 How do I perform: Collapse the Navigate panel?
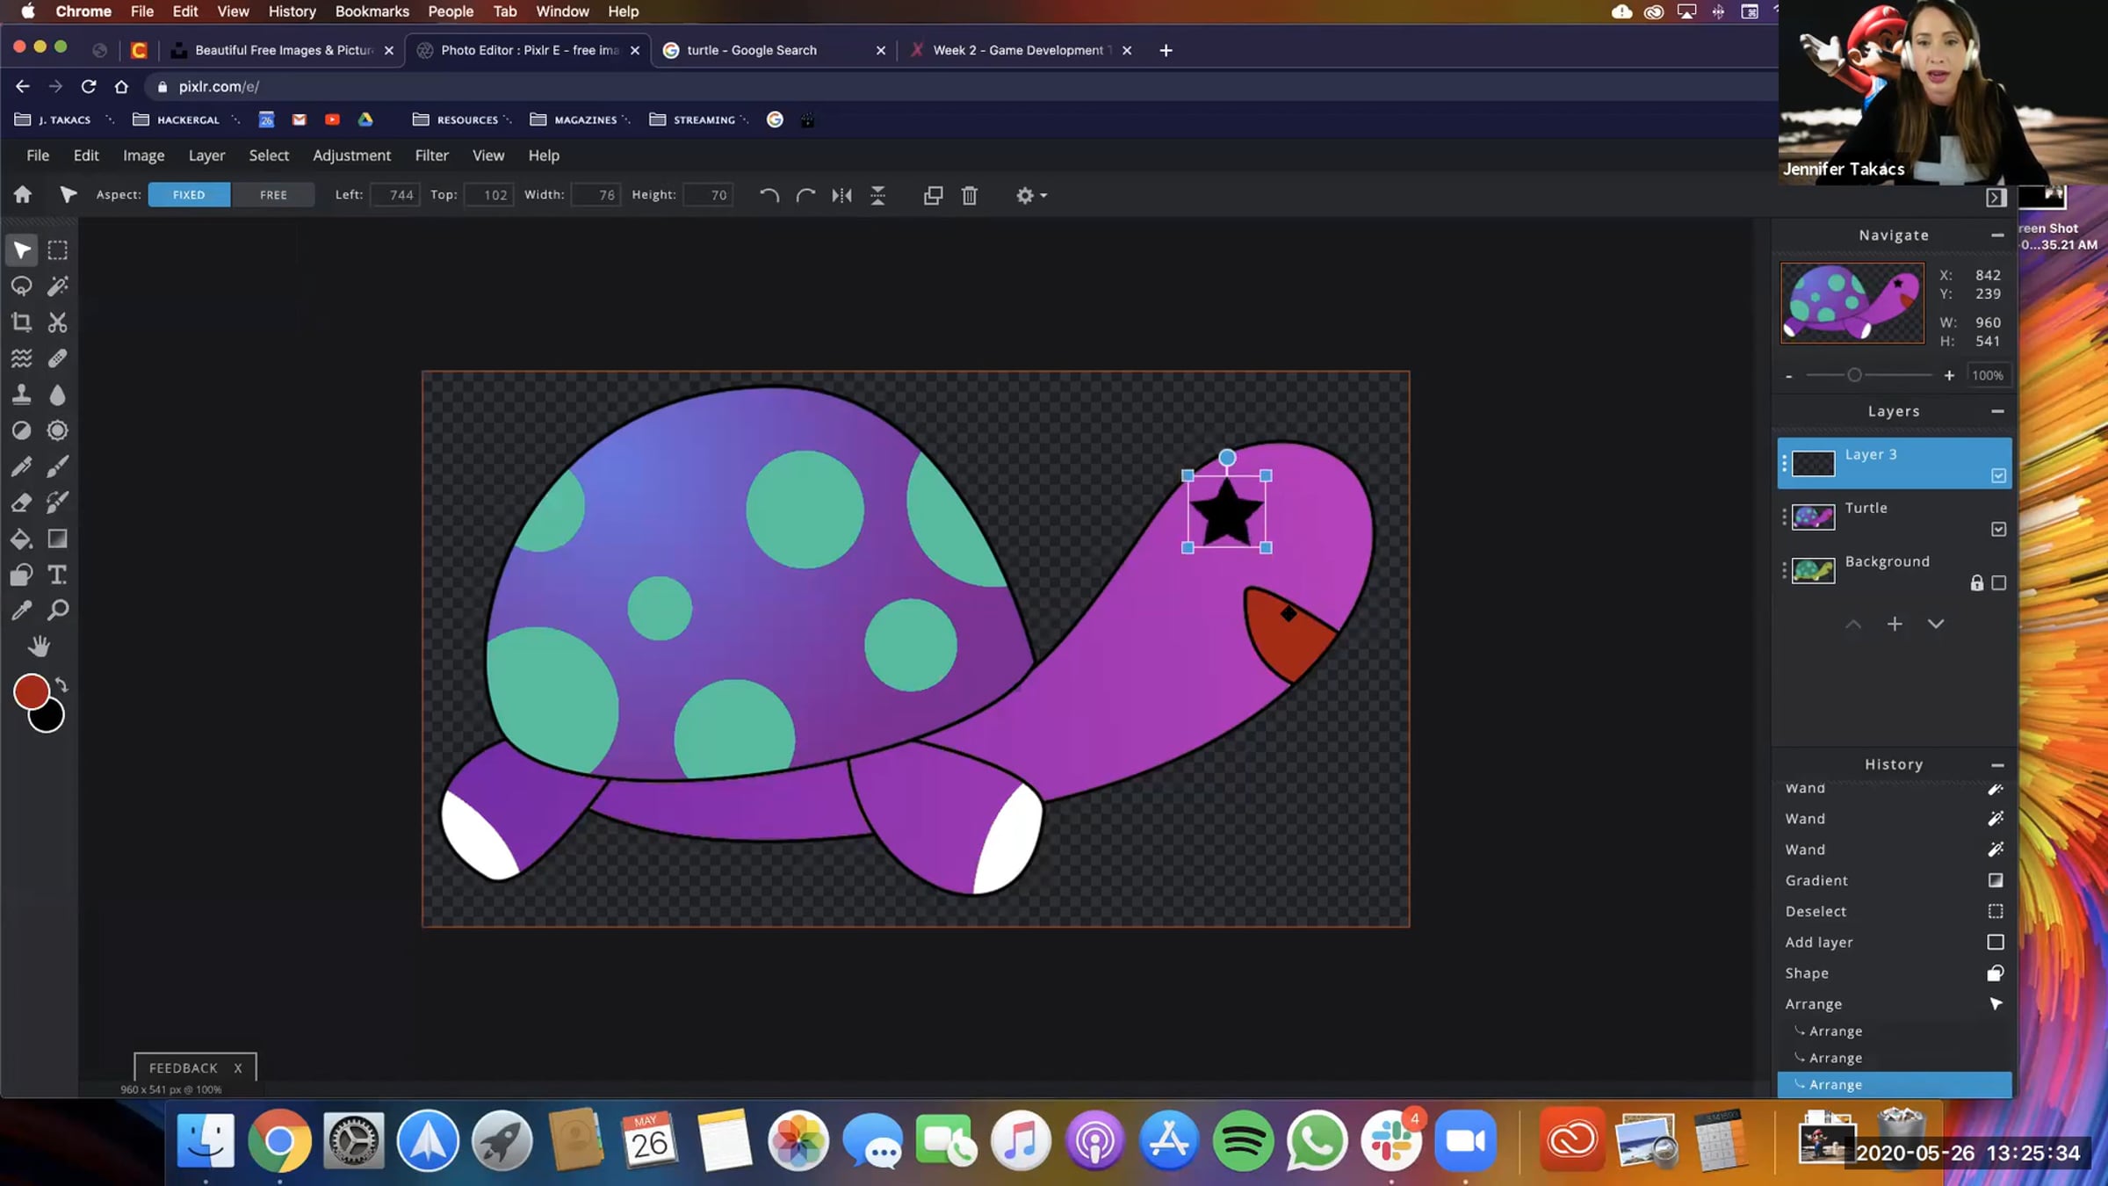(x=1997, y=235)
